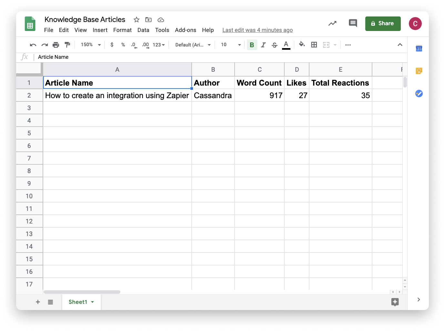Print the spreadsheet
Image resolution: width=445 pixels, height=331 pixels.
coord(56,45)
